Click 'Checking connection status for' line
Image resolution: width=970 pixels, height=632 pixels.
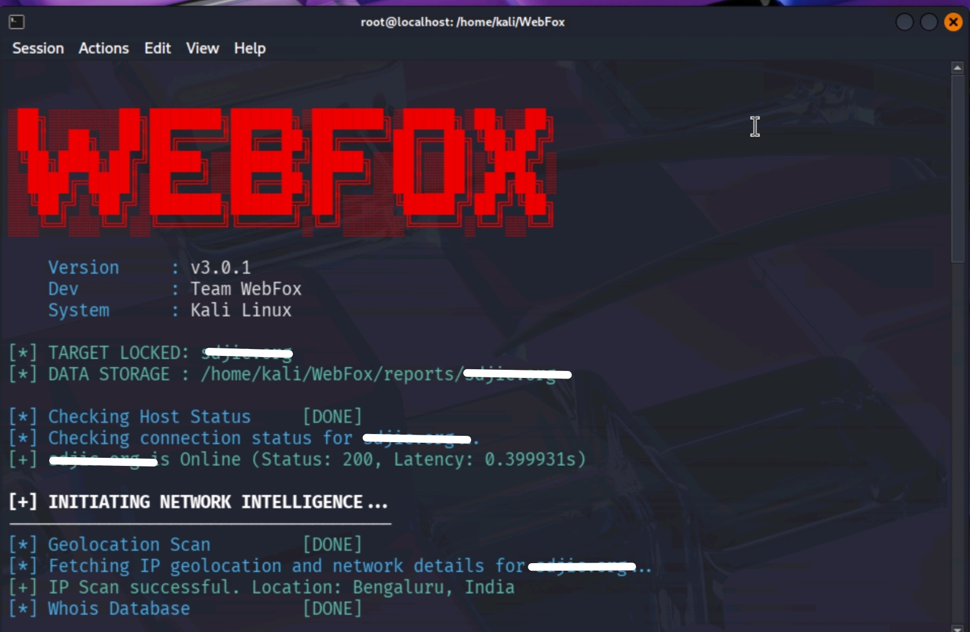[200, 438]
